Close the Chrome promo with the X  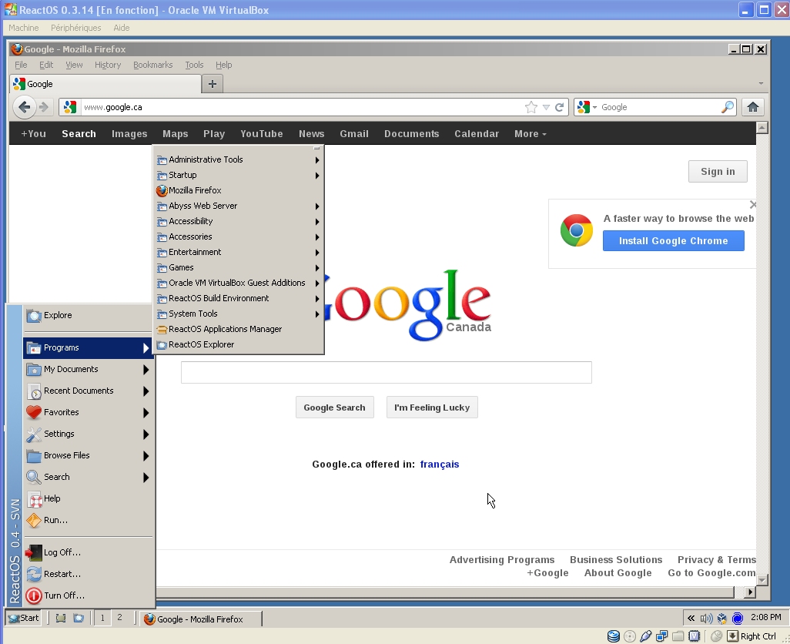pyautogui.click(x=753, y=205)
